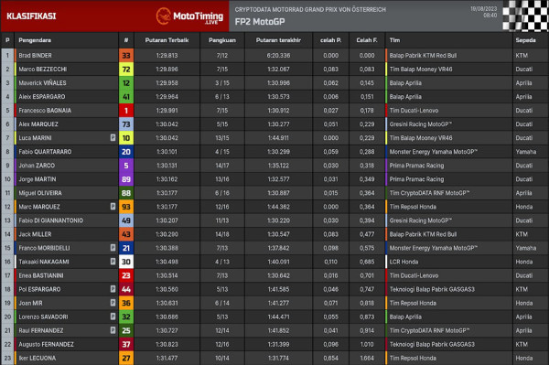The height and width of the screenshot is (365, 549).
Task: Click position number 10 in the P column
Action: point(7,179)
